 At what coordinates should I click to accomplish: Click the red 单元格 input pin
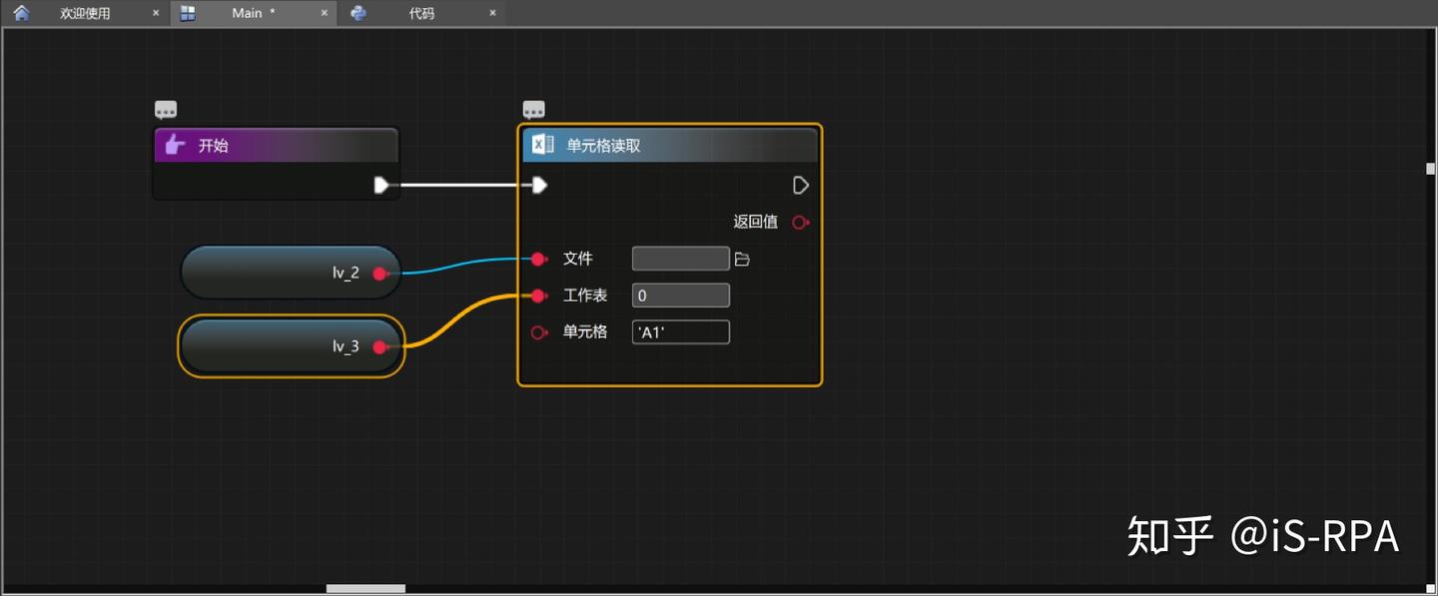pos(539,332)
